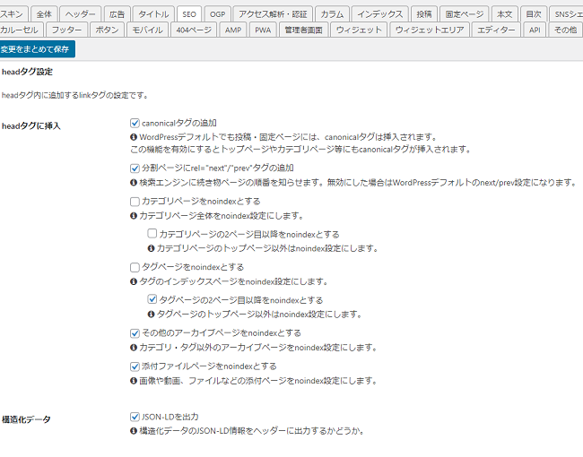Open the カラム tab

(332, 14)
